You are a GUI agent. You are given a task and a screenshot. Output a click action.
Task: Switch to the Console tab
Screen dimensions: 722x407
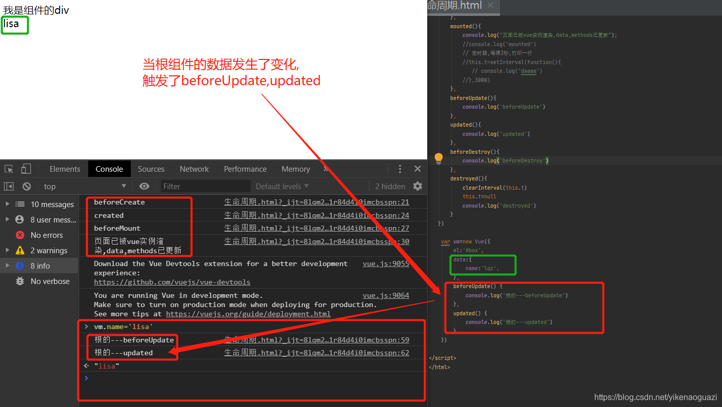pos(109,169)
